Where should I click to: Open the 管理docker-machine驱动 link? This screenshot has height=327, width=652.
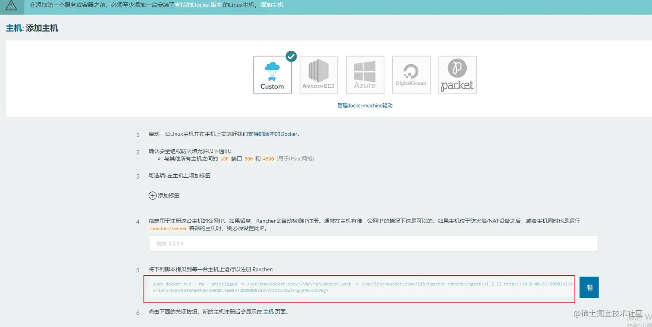click(x=365, y=105)
